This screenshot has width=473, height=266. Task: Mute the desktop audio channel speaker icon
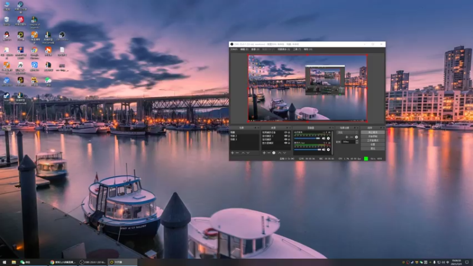323,138
